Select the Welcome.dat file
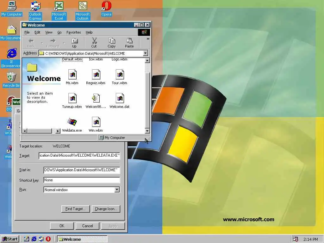324x243 pixels. click(119, 101)
